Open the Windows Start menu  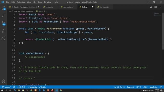pos(2,90)
